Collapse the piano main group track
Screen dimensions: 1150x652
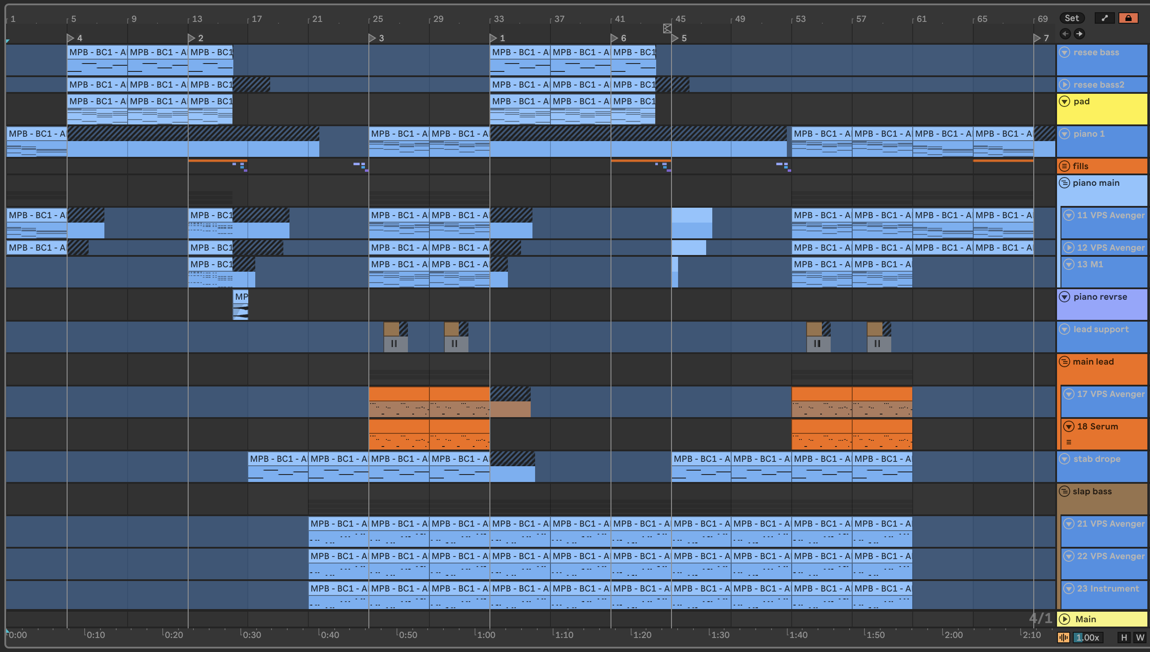[x=1064, y=183]
